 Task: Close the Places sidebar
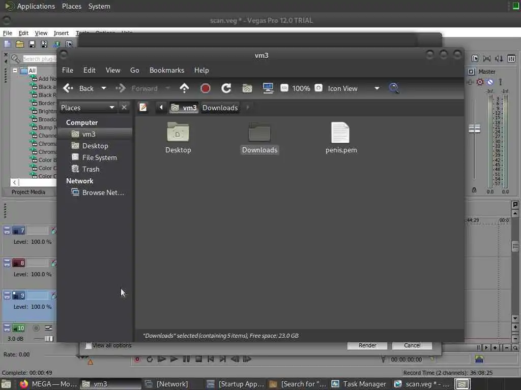(x=124, y=108)
